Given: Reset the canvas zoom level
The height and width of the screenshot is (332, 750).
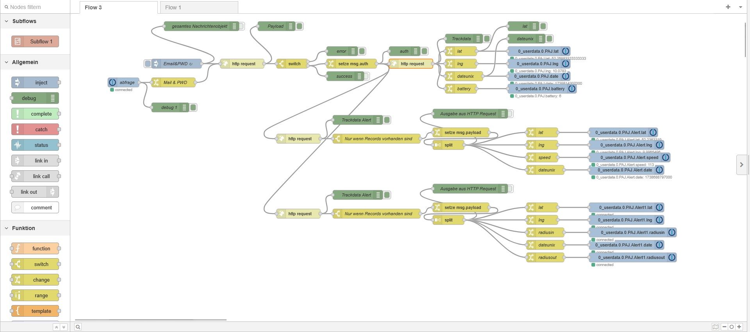Looking at the screenshot, I should (x=732, y=327).
